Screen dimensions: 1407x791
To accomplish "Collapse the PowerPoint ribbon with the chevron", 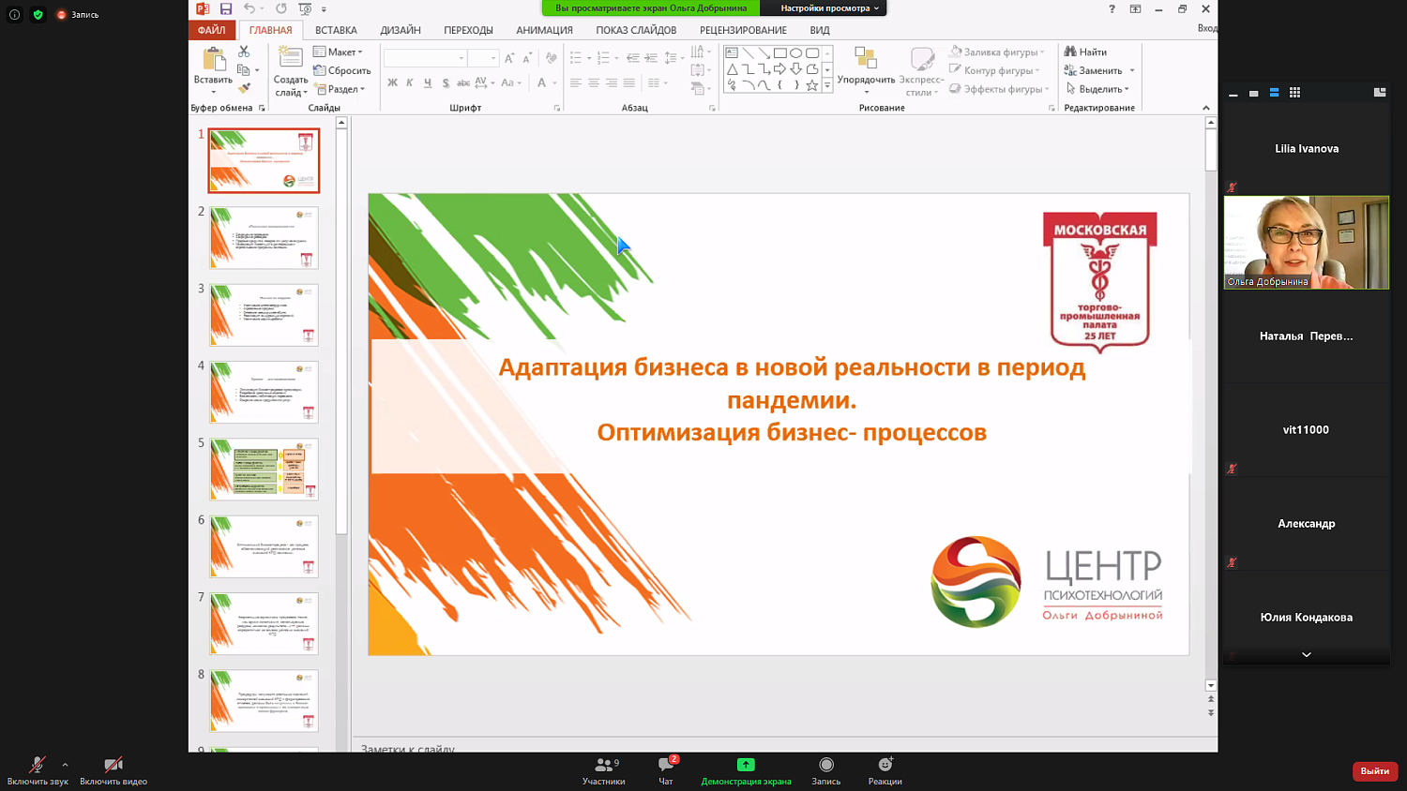I will point(1206,108).
